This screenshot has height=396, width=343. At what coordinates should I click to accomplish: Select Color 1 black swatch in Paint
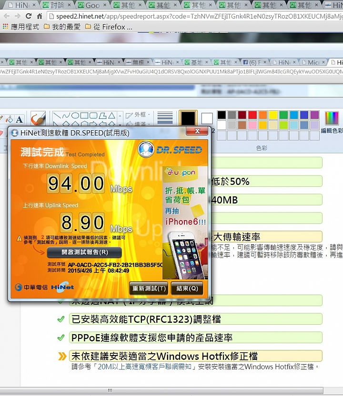(188, 118)
